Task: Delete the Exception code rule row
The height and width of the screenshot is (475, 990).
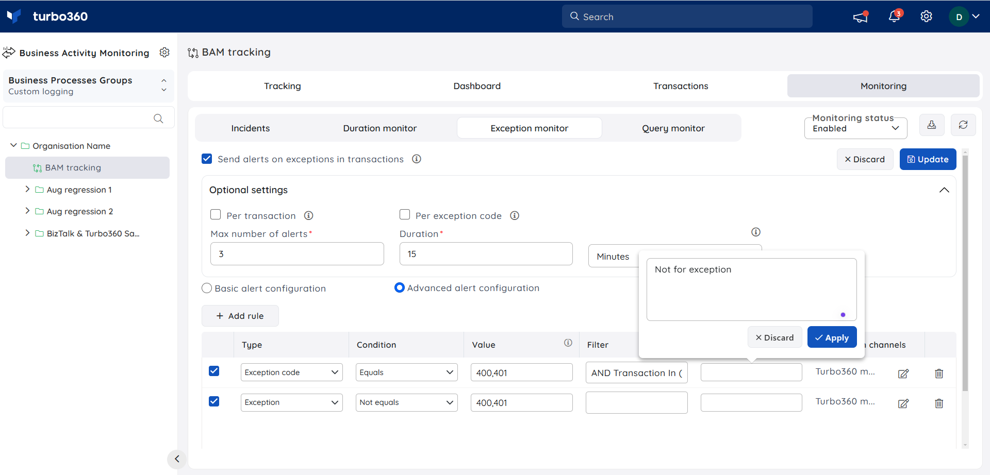Action: pyautogui.click(x=939, y=374)
